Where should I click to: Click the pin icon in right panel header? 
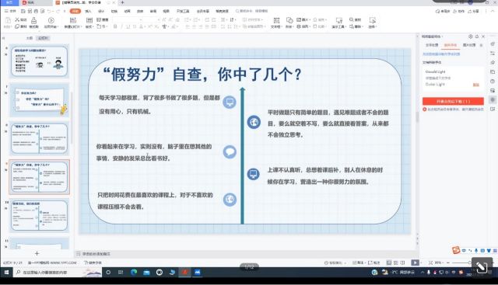(477, 36)
